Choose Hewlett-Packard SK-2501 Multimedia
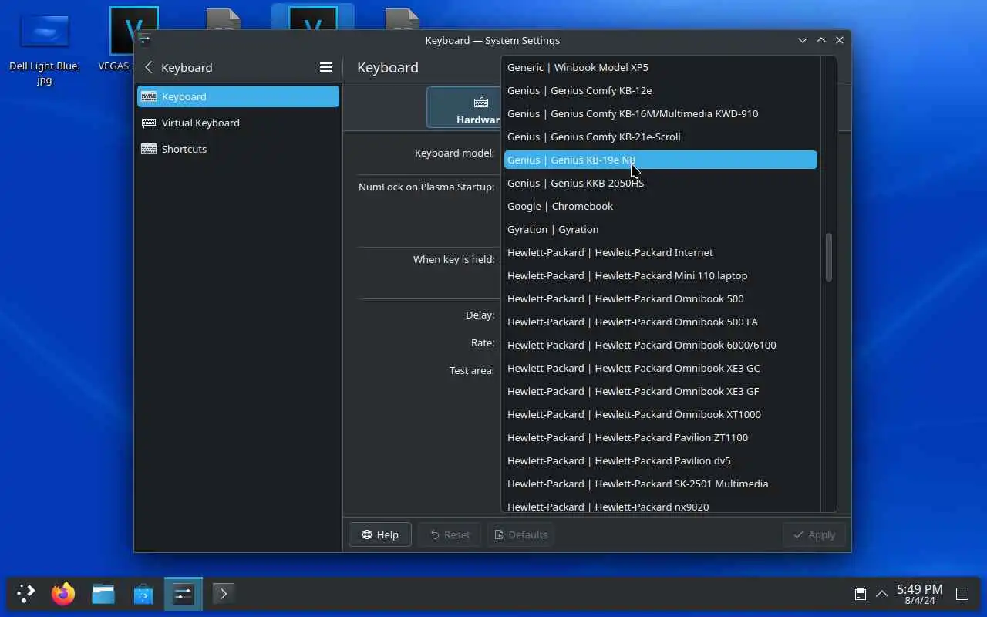The height and width of the screenshot is (617, 987). (x=661, y=484)
